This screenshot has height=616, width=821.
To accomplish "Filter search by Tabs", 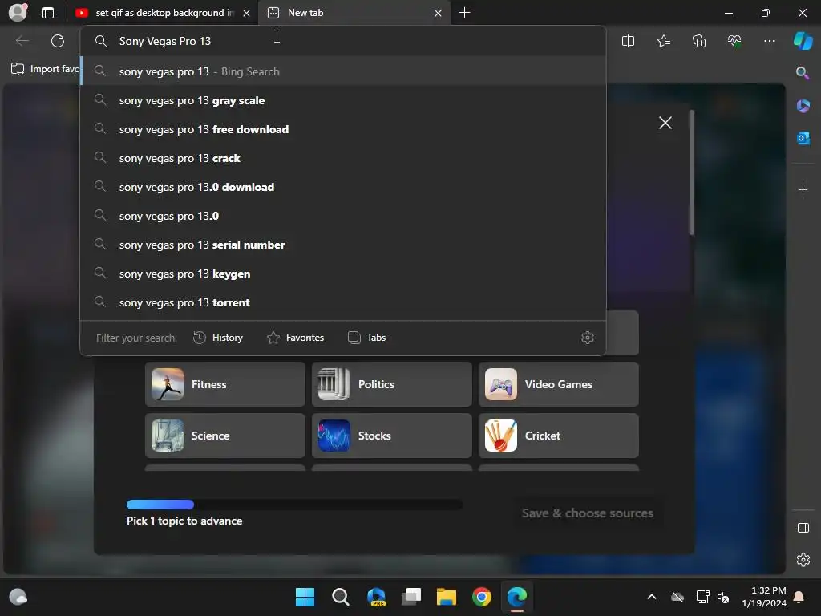I will click(366, 338).
